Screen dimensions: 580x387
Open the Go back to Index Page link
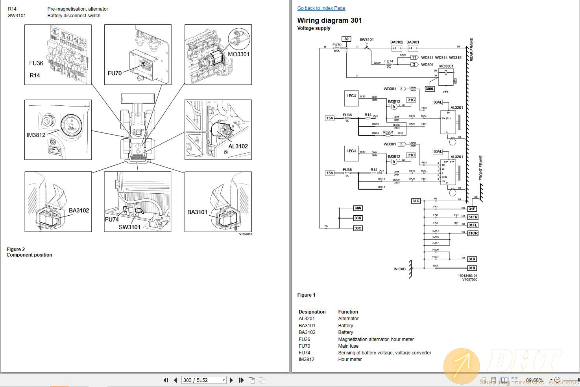(x=321, y=8)
